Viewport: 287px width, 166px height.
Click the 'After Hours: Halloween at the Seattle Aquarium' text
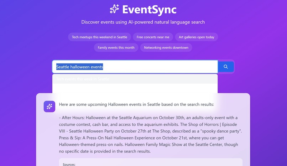[107, 118]
